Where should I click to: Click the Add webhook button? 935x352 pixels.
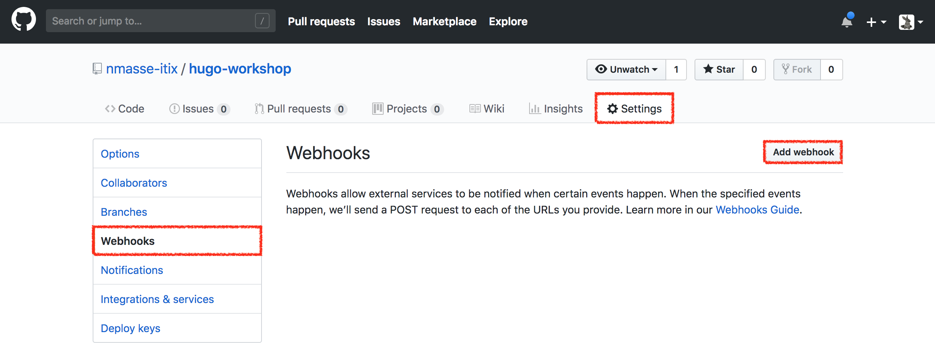coord(803,152)
